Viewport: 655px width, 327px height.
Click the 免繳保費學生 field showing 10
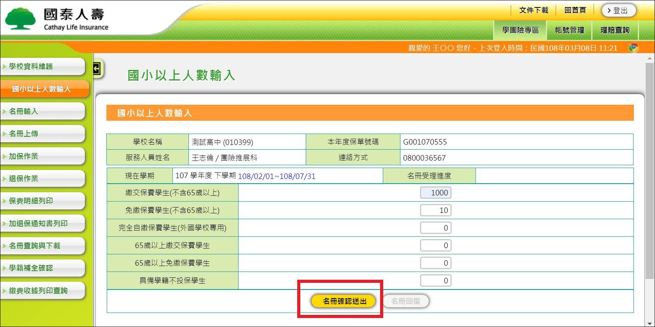[x=436, y=210]
